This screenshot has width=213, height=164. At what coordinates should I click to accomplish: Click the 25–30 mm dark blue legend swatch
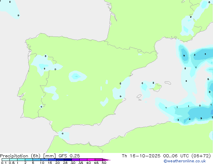pos(68,160)
